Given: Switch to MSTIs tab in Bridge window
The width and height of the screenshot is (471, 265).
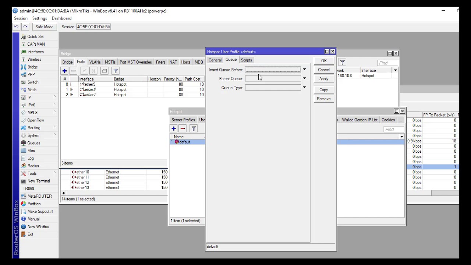Looking at the screenshot, I should point(110,62).
